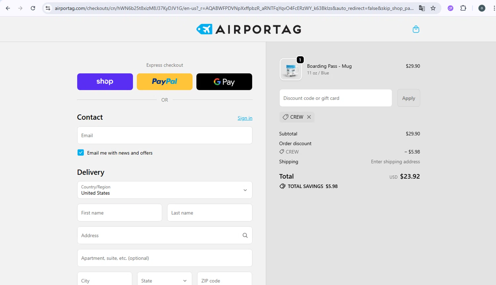
Task: Reload the checkout page
Action: 33,8
